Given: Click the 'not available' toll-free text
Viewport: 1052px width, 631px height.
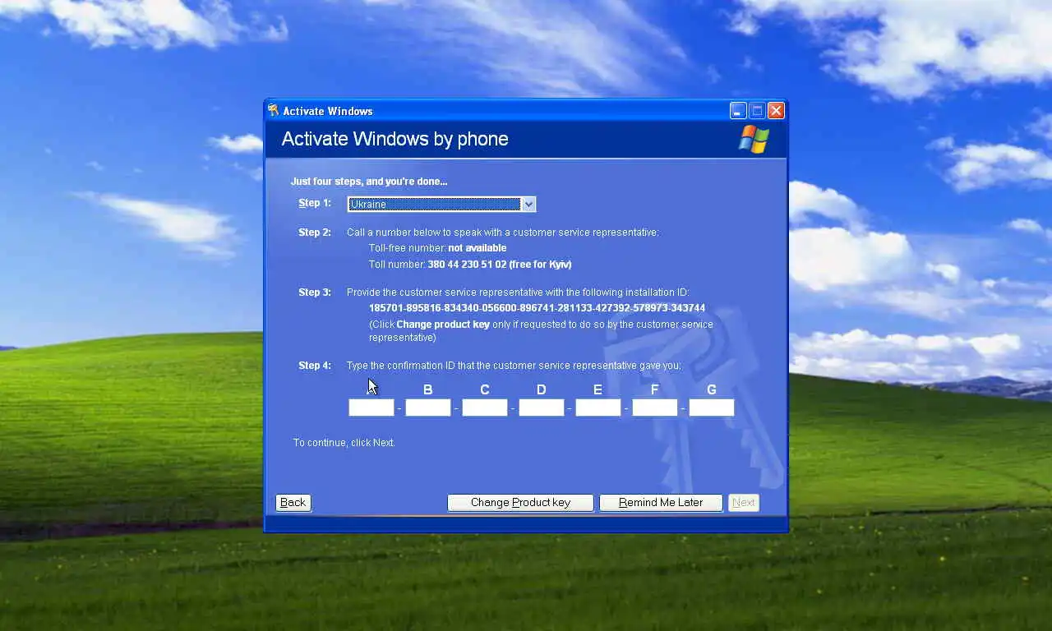Looking at the screenshot, I should point(478,248).
